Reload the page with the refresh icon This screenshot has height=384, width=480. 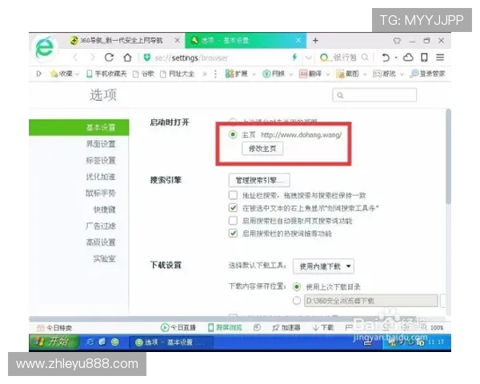pos(109,58)
